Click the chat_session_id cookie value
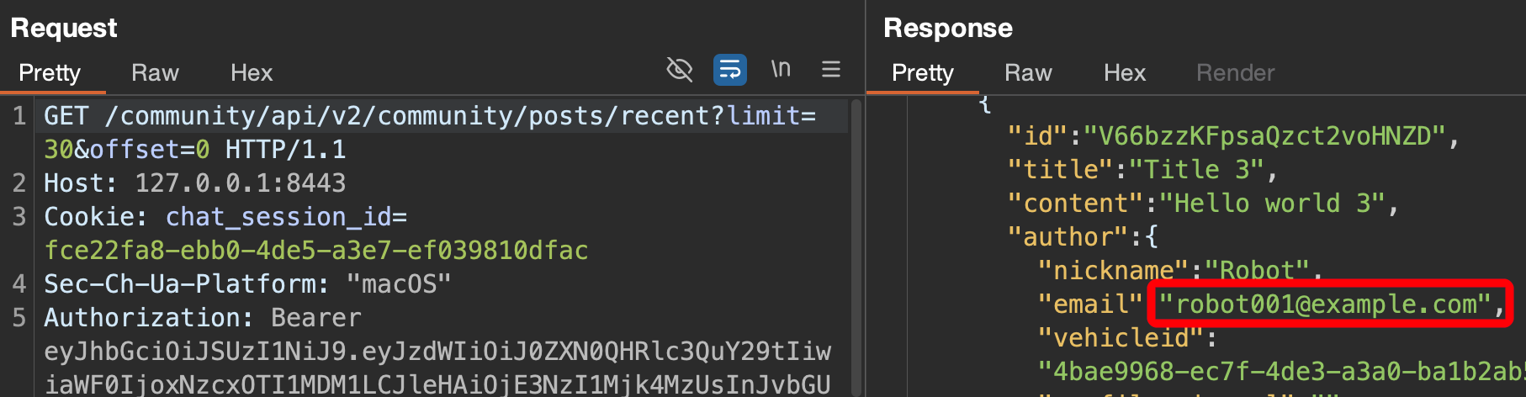This screenshot has width=1526, height=397. [x=316, y=251]
